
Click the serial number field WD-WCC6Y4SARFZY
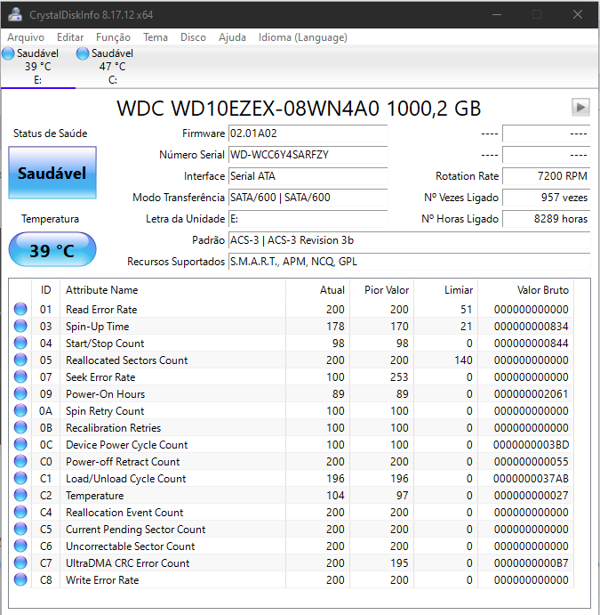308,155
